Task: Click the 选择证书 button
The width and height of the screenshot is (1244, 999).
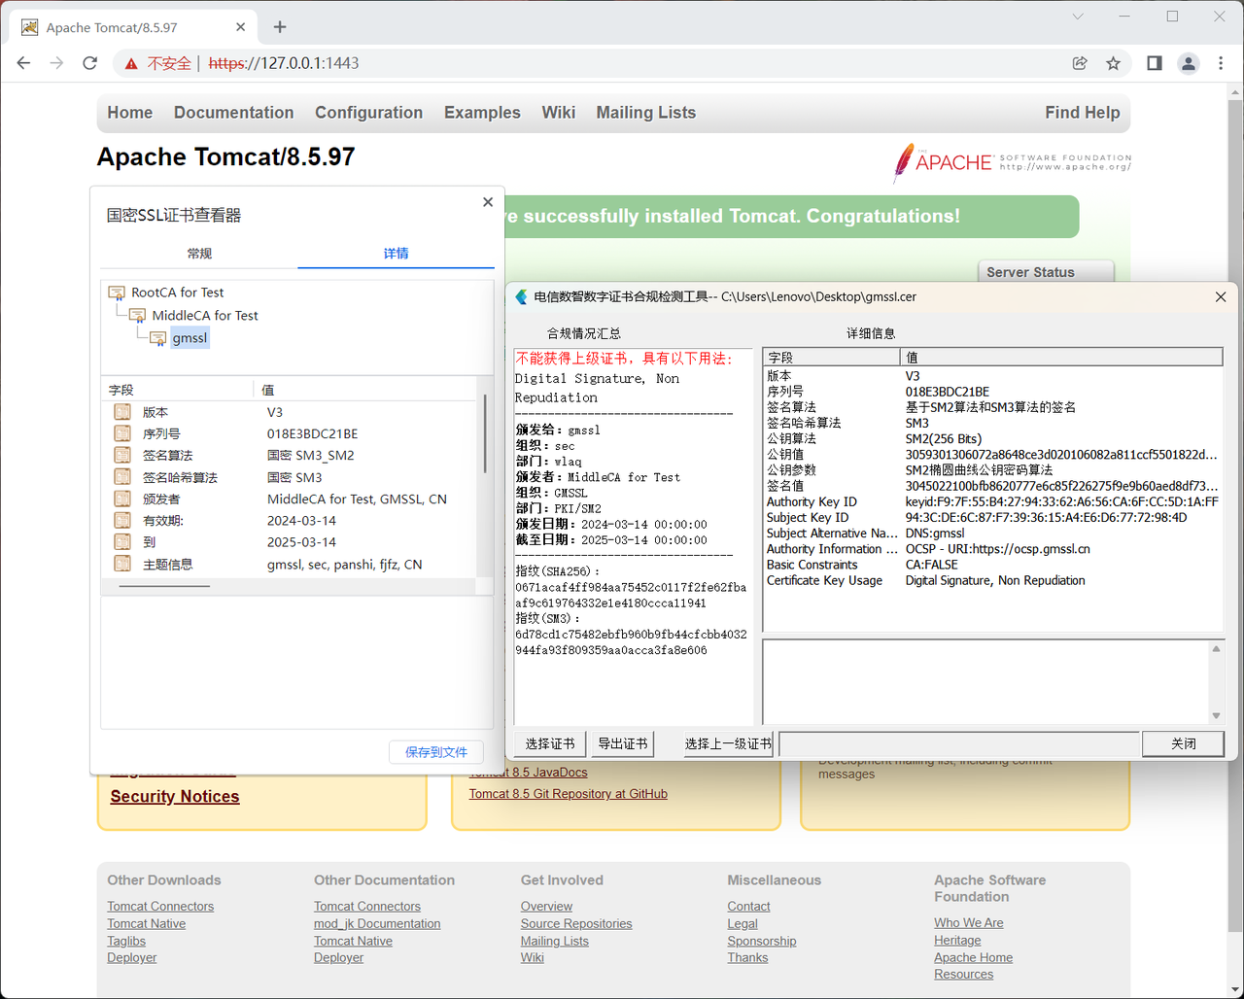Action: click(550, 744)
